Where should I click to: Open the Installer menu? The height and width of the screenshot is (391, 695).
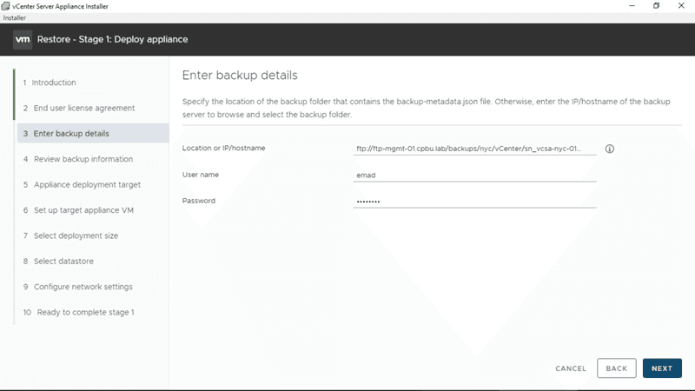pos(15,17)
